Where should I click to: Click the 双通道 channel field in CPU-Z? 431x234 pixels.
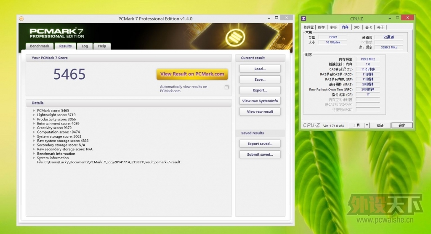pos(388,37)
